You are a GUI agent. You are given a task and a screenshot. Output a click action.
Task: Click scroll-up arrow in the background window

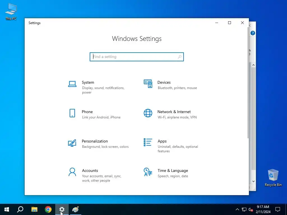point(253,65)
